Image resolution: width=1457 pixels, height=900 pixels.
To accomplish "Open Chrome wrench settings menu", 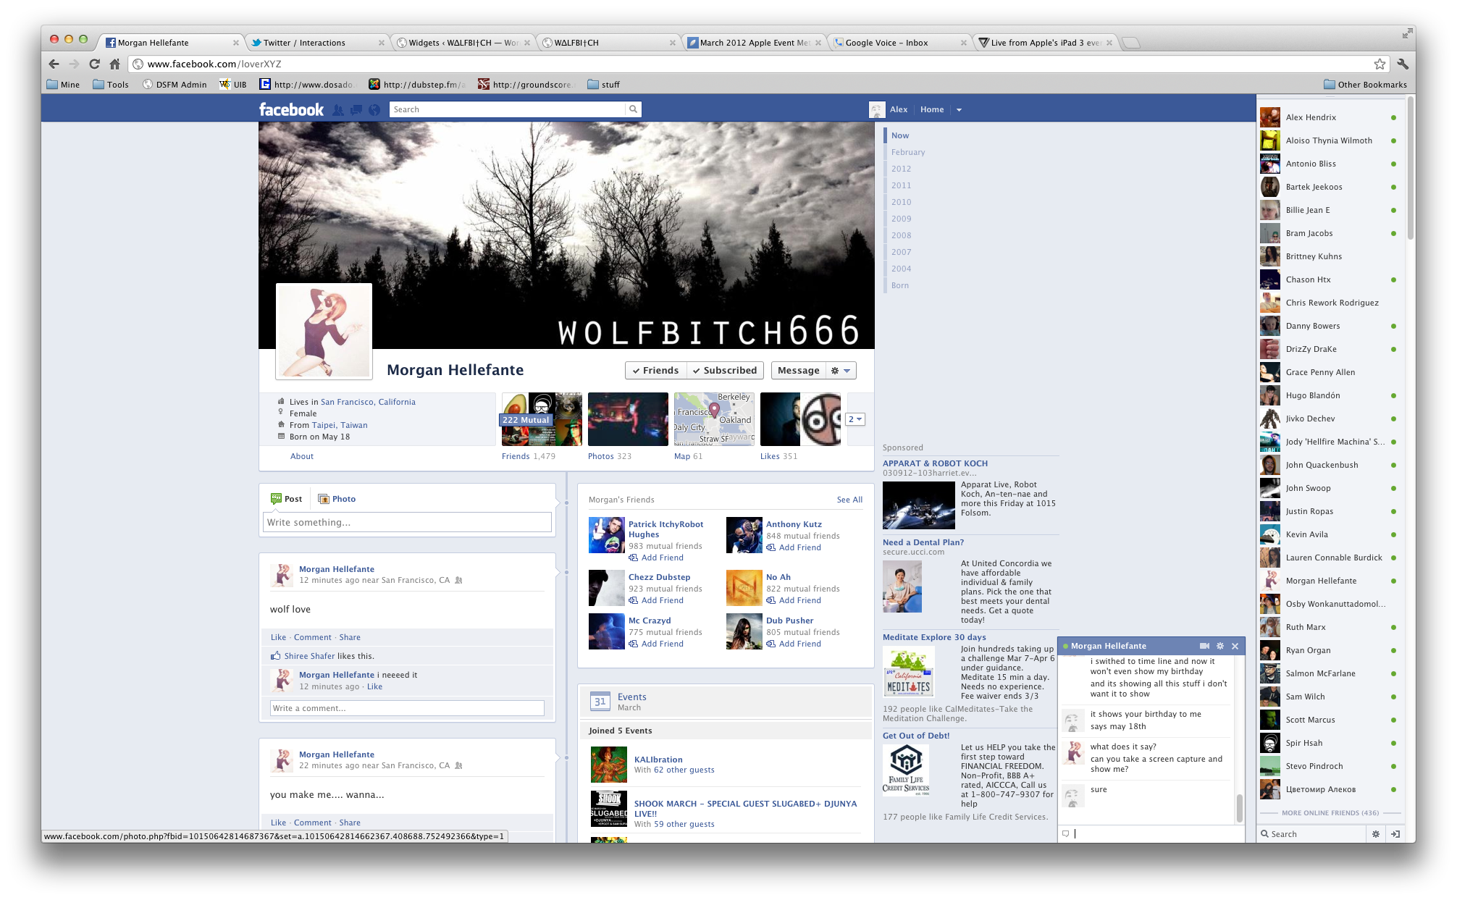I will tap(1403, 64).
